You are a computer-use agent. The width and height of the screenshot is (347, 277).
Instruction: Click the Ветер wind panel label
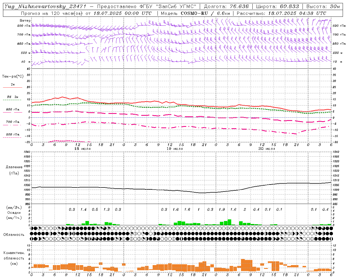(25, 21)
